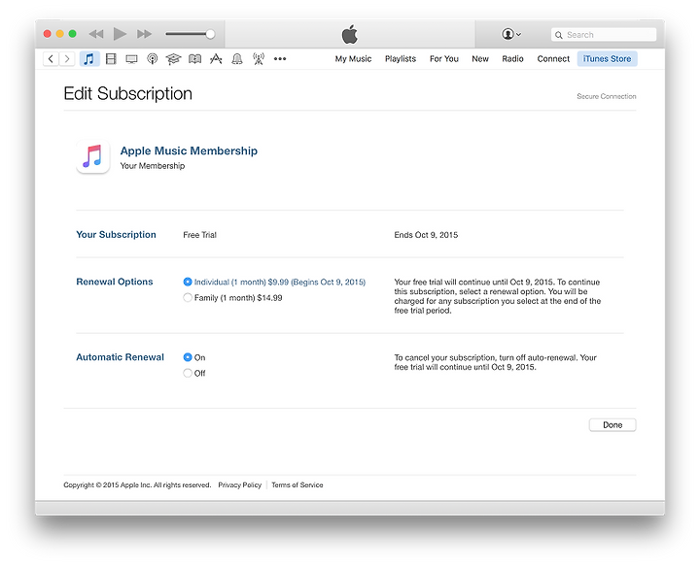This screenshot has height=566, width=700.
Task: Close the iTunes window with red button
Action: (x=48, y=34)
